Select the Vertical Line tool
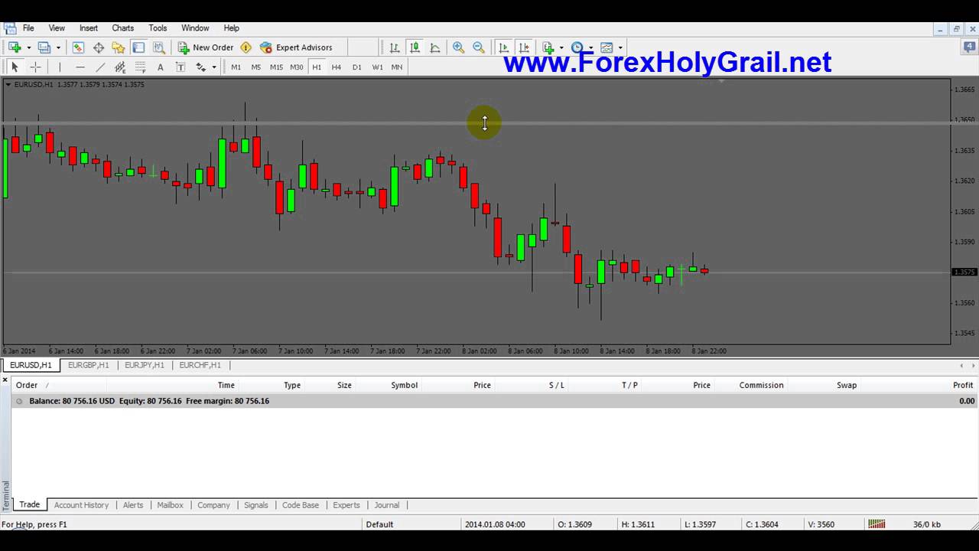979x551 pixels. [x=60, y=67]
